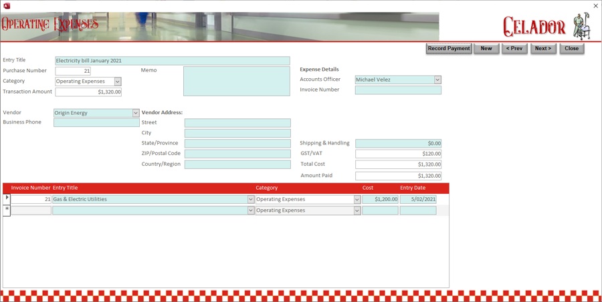Image resolution: width=602 pixels, height=302 pixels.
Task: Click the Category column header
Action: pyautogui.click(x=267, y=188)
